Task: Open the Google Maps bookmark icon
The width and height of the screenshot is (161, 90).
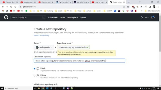Action: point(123,11)
